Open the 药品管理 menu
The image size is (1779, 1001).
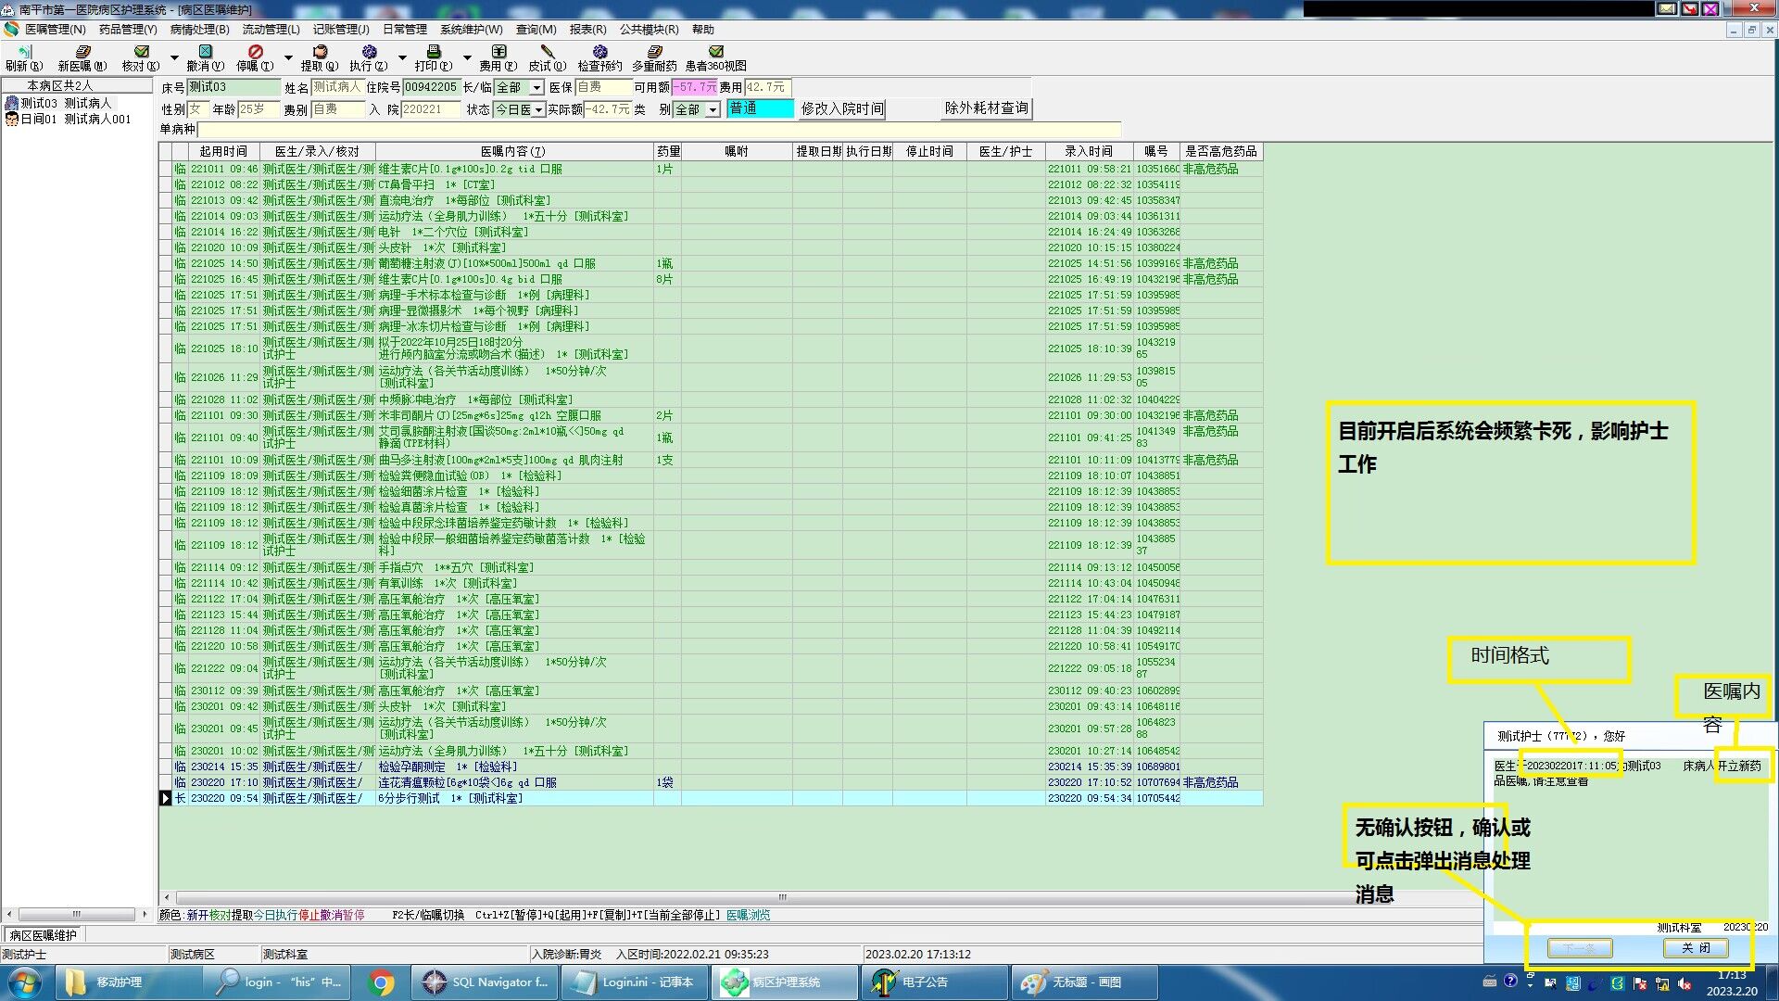click(128, 30)
